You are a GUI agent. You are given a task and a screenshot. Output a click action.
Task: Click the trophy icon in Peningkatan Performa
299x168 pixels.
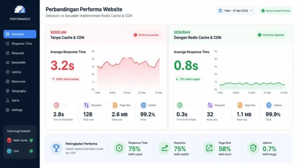(x=56, y=148)
